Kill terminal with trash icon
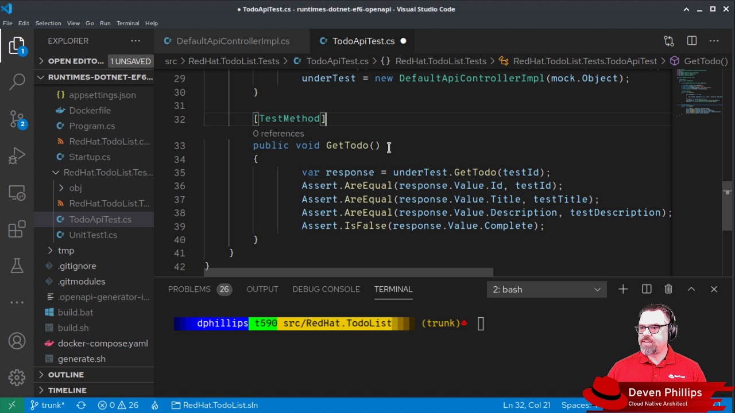Screen dimensions: 735x413 click(668, 289)
